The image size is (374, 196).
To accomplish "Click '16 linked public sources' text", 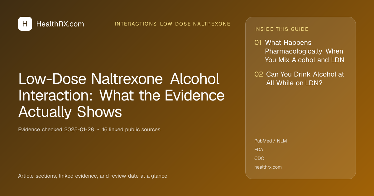I will [x=131, y=129].
